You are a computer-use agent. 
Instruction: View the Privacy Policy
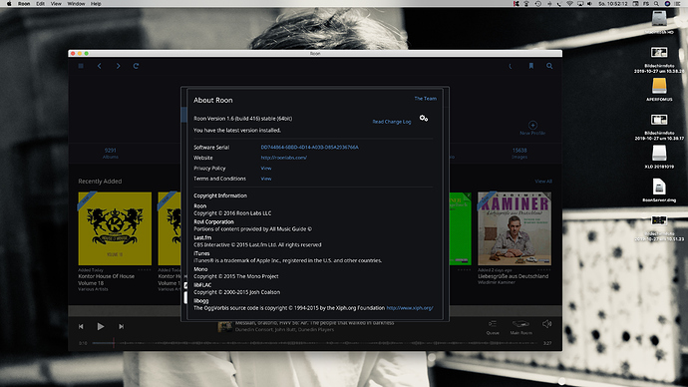266,168
